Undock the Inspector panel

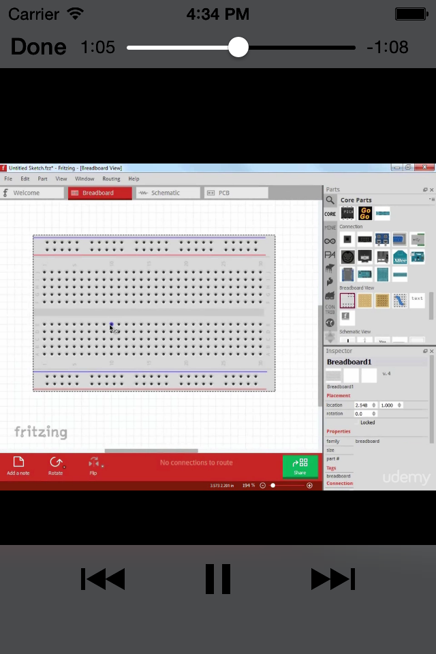click(x=425, y=352)
